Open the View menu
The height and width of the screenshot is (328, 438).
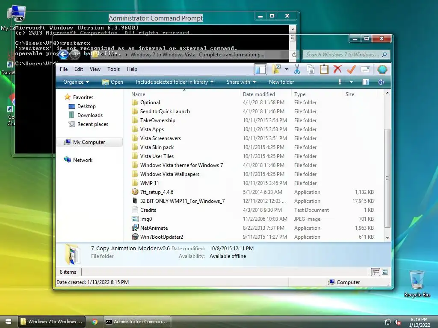(x=95, y=69)
